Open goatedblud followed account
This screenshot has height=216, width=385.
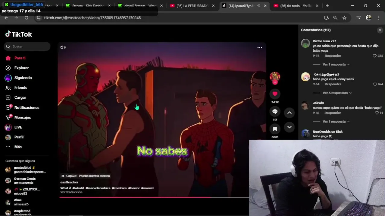[x=26, y=170]
